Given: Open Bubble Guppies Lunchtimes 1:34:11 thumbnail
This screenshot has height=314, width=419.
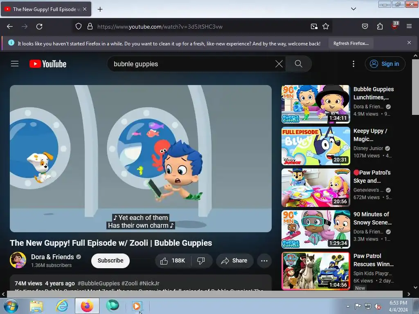Looking at the screenshot, I should click(315, 104).
